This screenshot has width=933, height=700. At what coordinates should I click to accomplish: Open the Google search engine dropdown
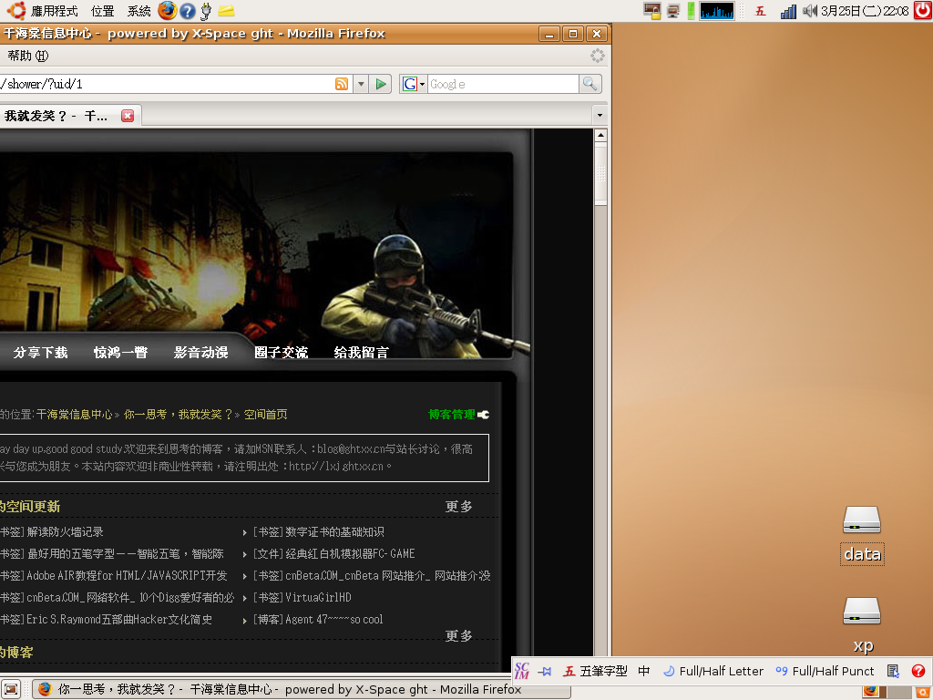[414, 84]
